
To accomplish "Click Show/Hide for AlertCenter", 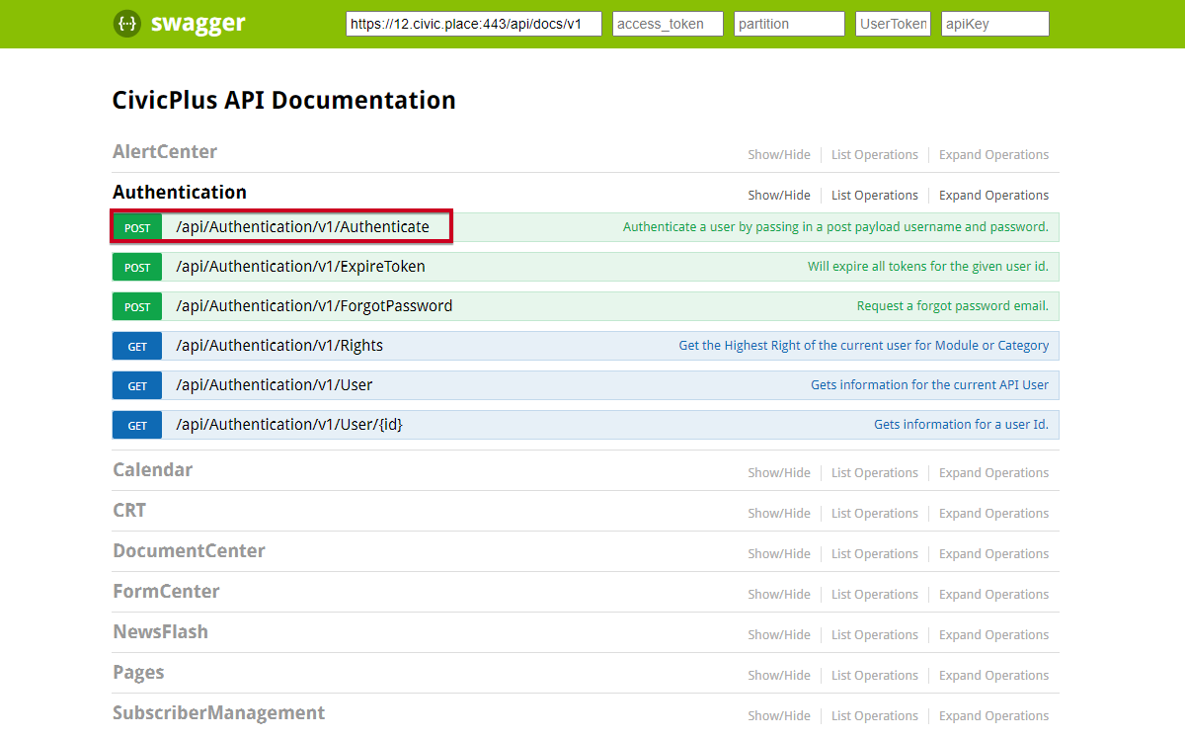I will point(779,155).
